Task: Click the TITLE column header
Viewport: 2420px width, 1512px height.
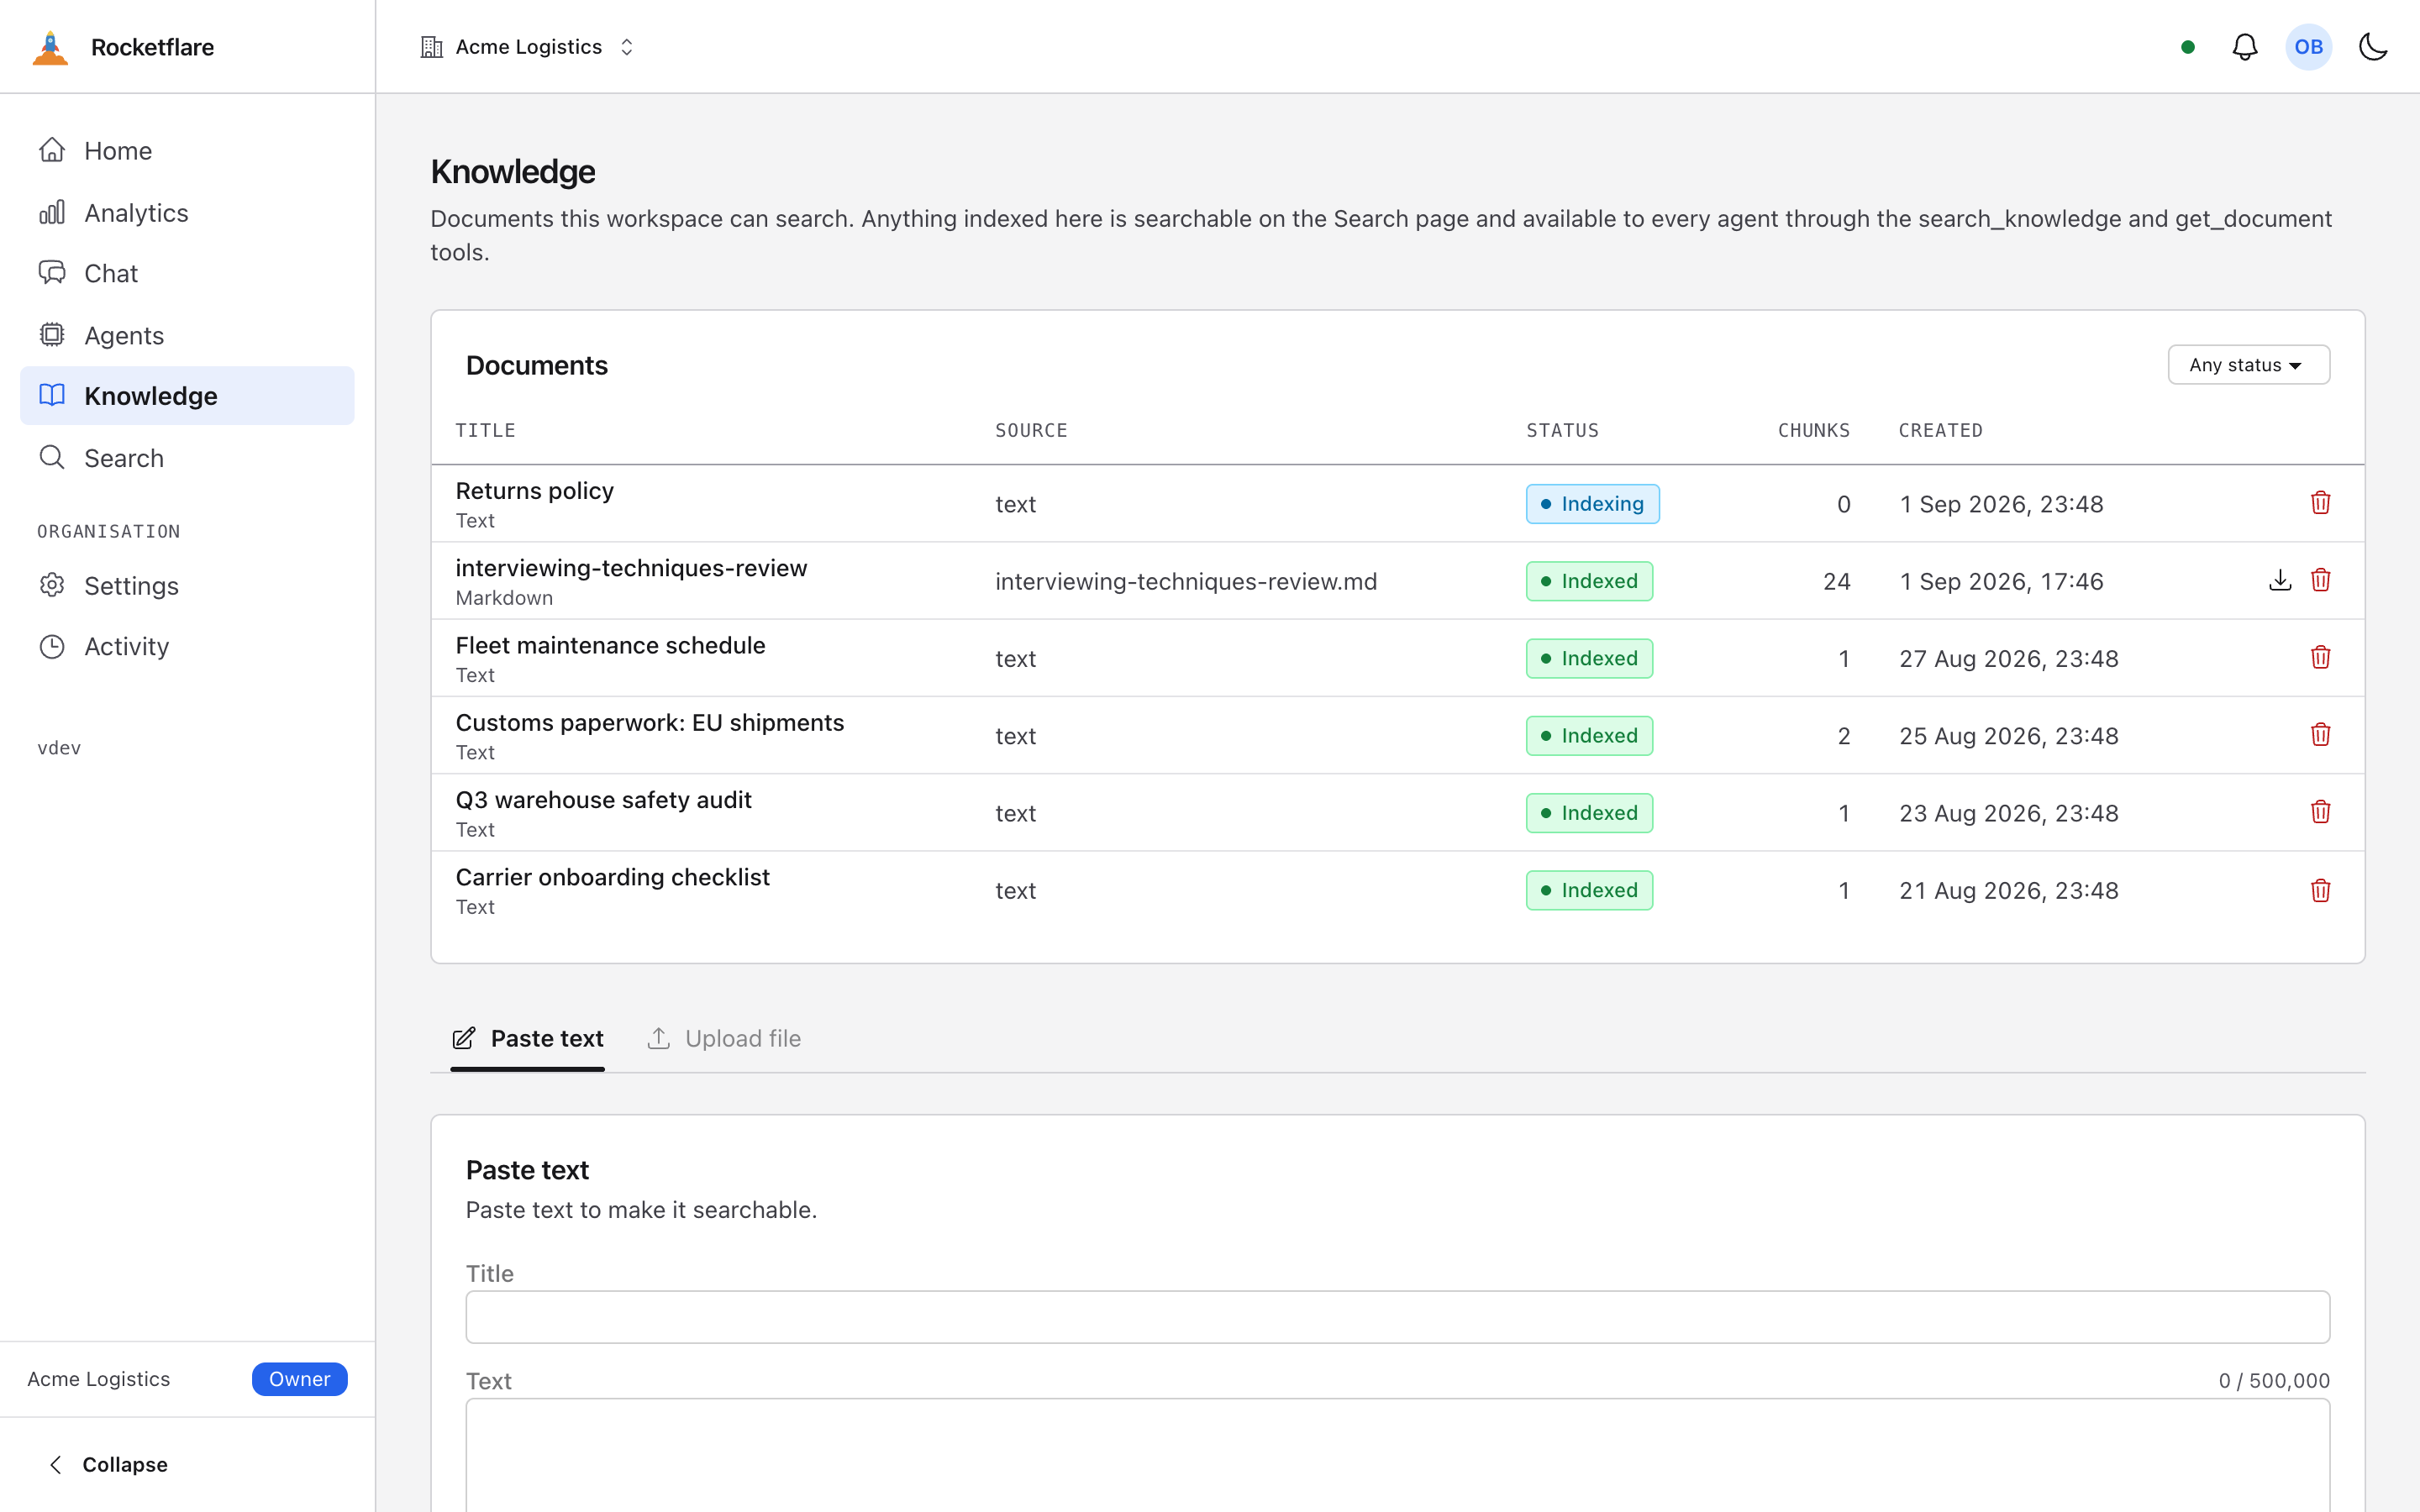Action: pyautogui.click(x=486, y=431)
